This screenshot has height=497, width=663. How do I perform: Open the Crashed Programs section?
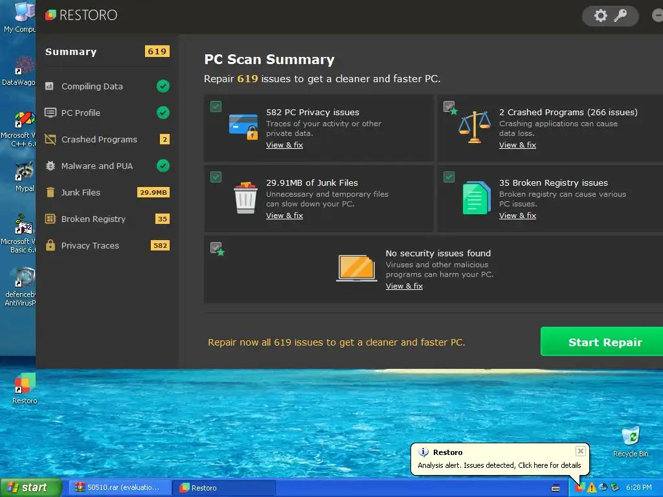[x=107, y=140]
